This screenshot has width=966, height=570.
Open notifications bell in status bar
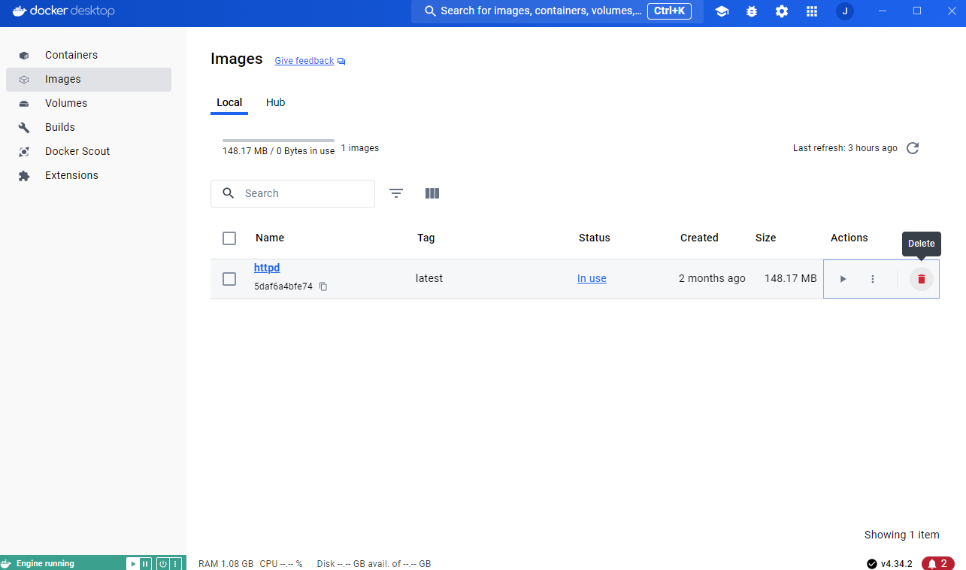(937, 563)
